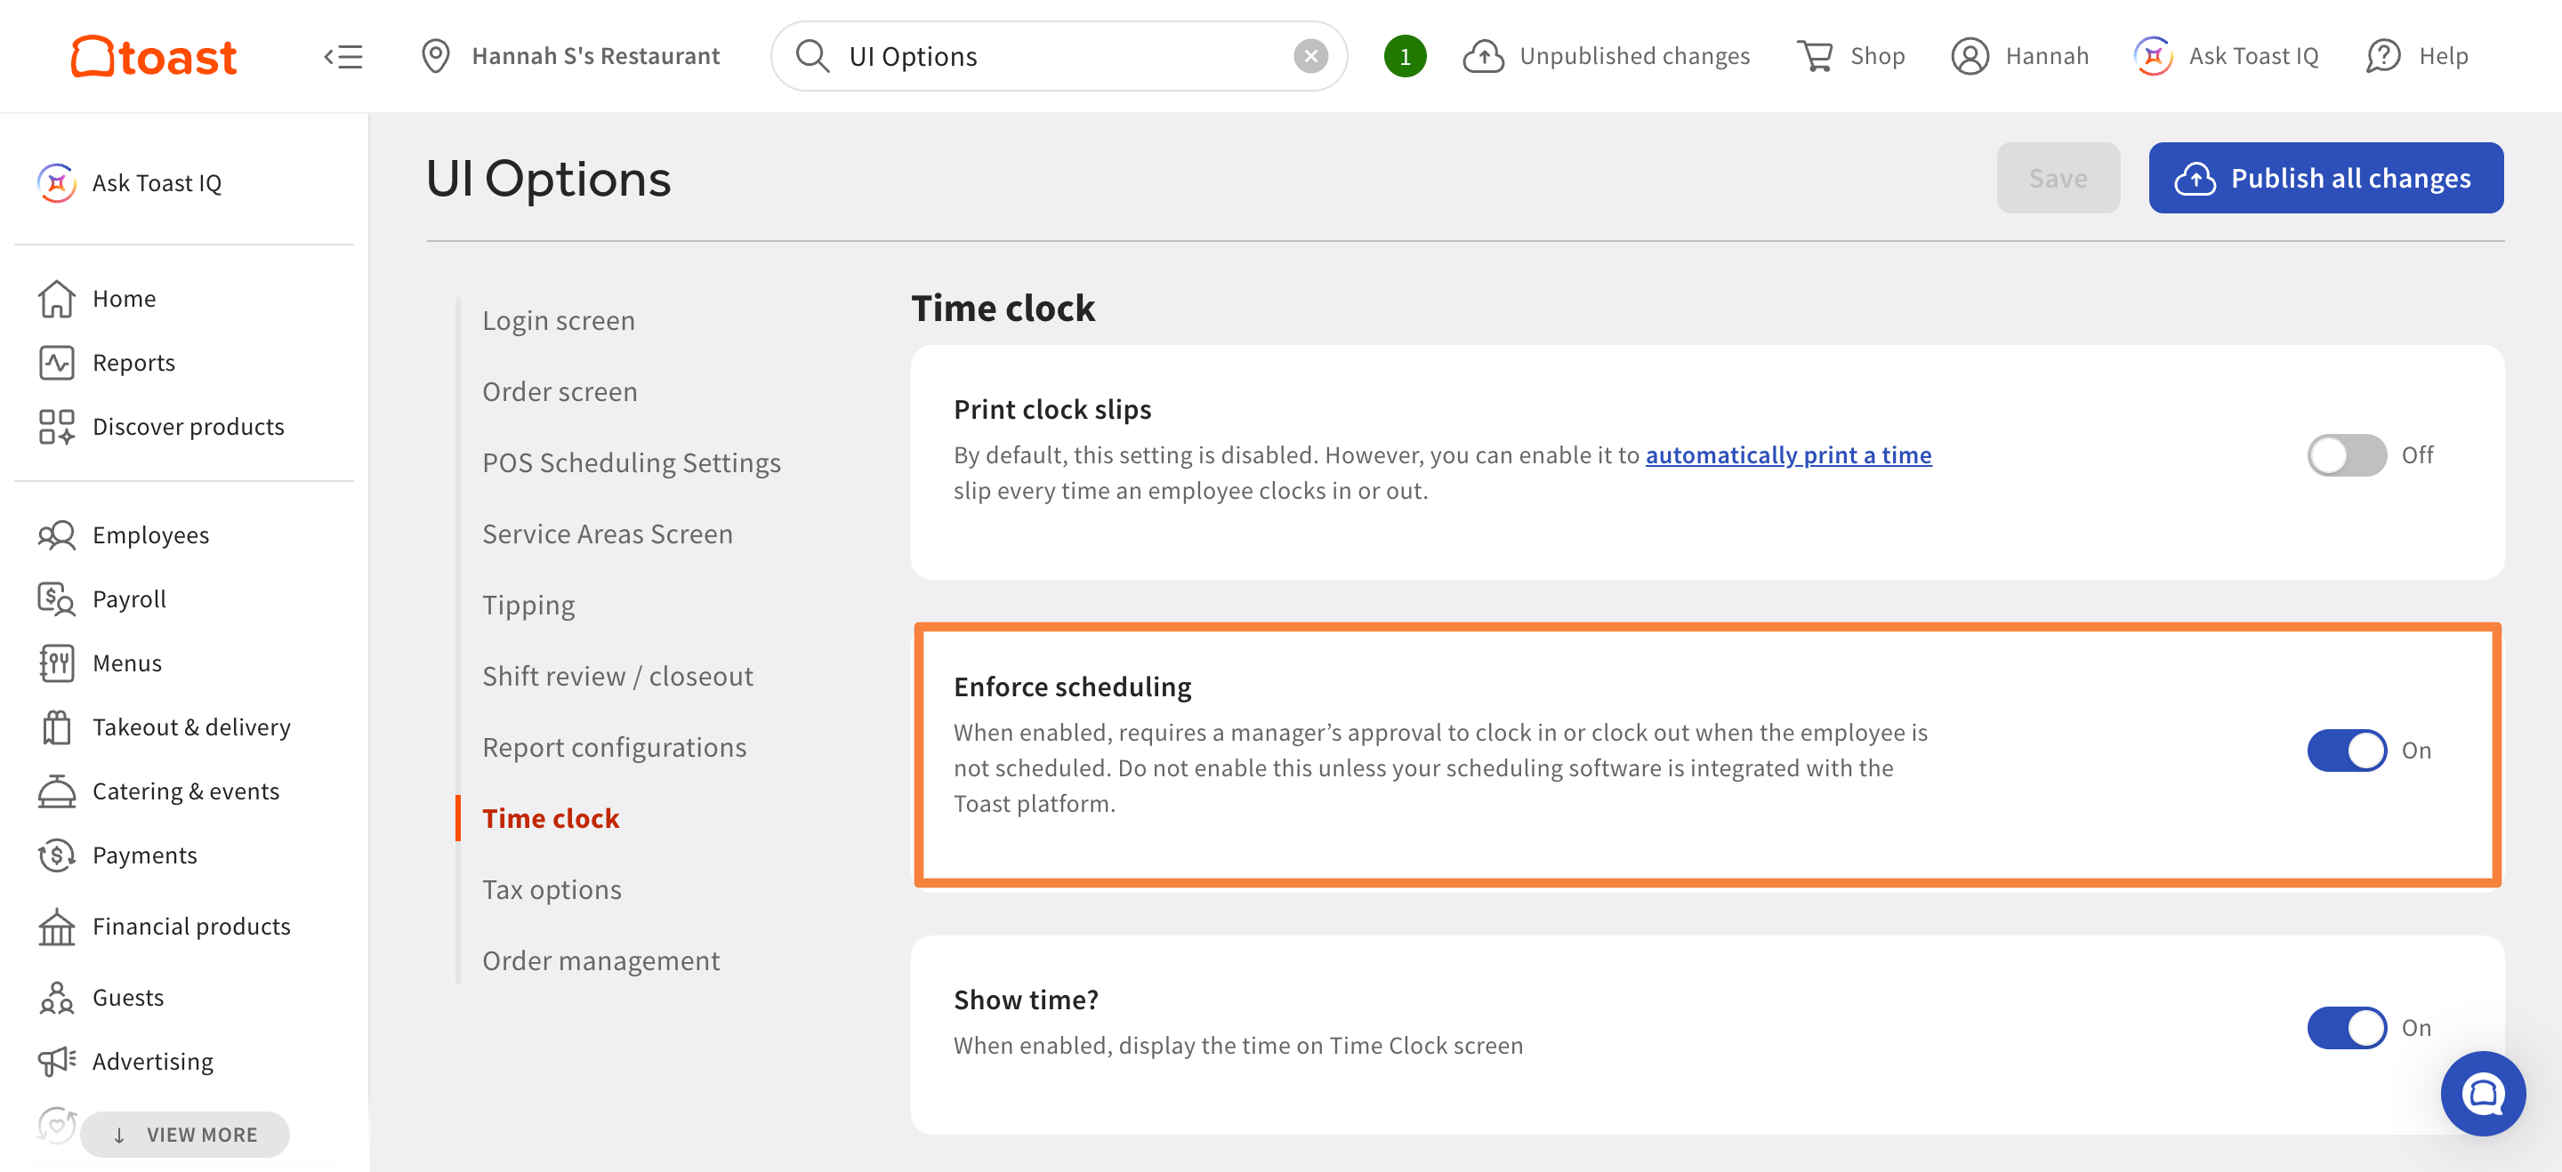This screenshot has width=2562, height=1172.
Task: Click the Help question mark icon
Action: coord(2383,57)
